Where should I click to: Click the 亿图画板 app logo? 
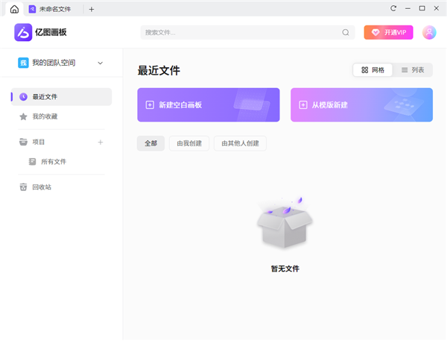tap(40, 32)
